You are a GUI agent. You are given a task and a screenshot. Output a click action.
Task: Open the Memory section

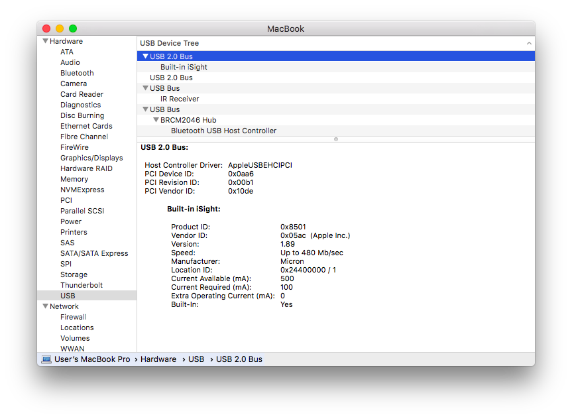tap(74, 179)
